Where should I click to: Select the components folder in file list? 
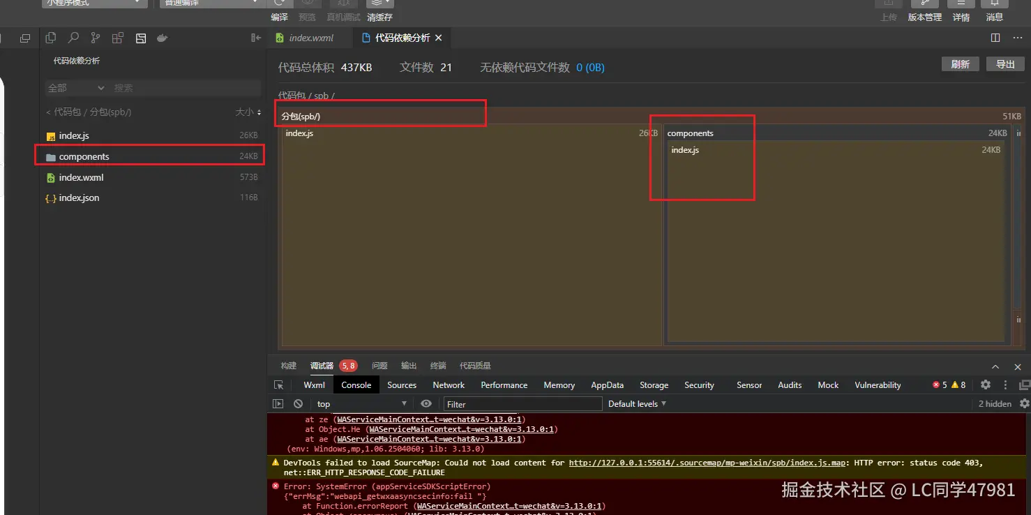coord(151,156)
